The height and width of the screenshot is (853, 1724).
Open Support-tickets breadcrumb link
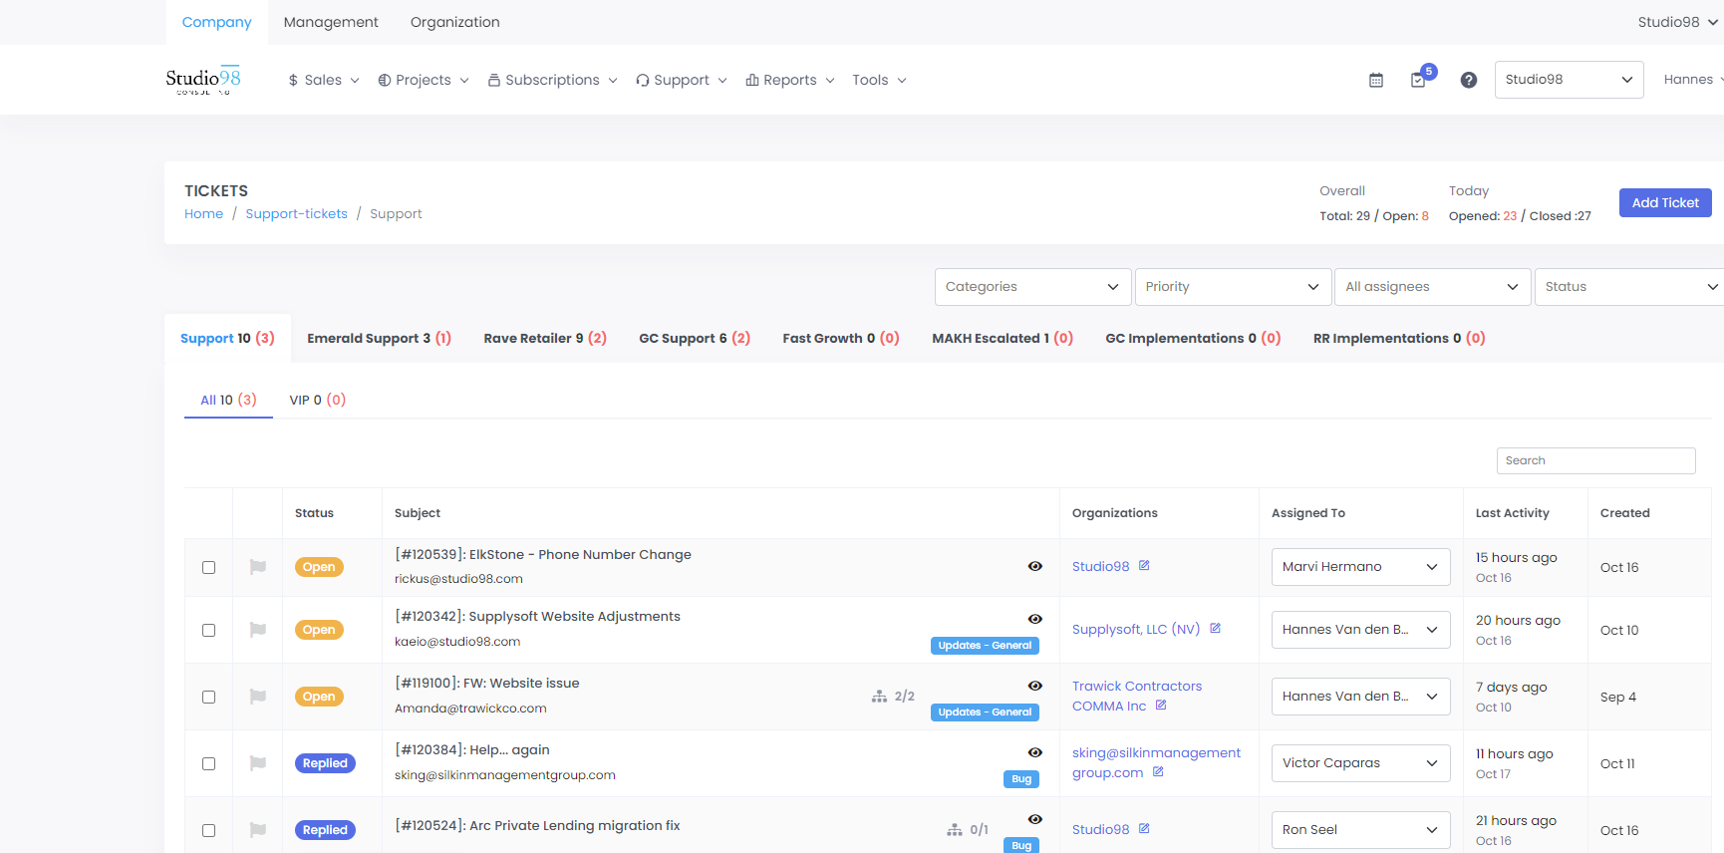tap(296, 214)
